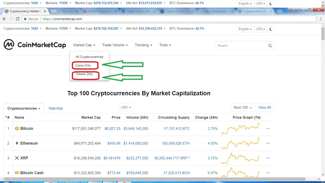The height and width of the screenshot is (183, 325).
Task: Toggle night mode moon beside the page's USD selector
Action: 271,29
